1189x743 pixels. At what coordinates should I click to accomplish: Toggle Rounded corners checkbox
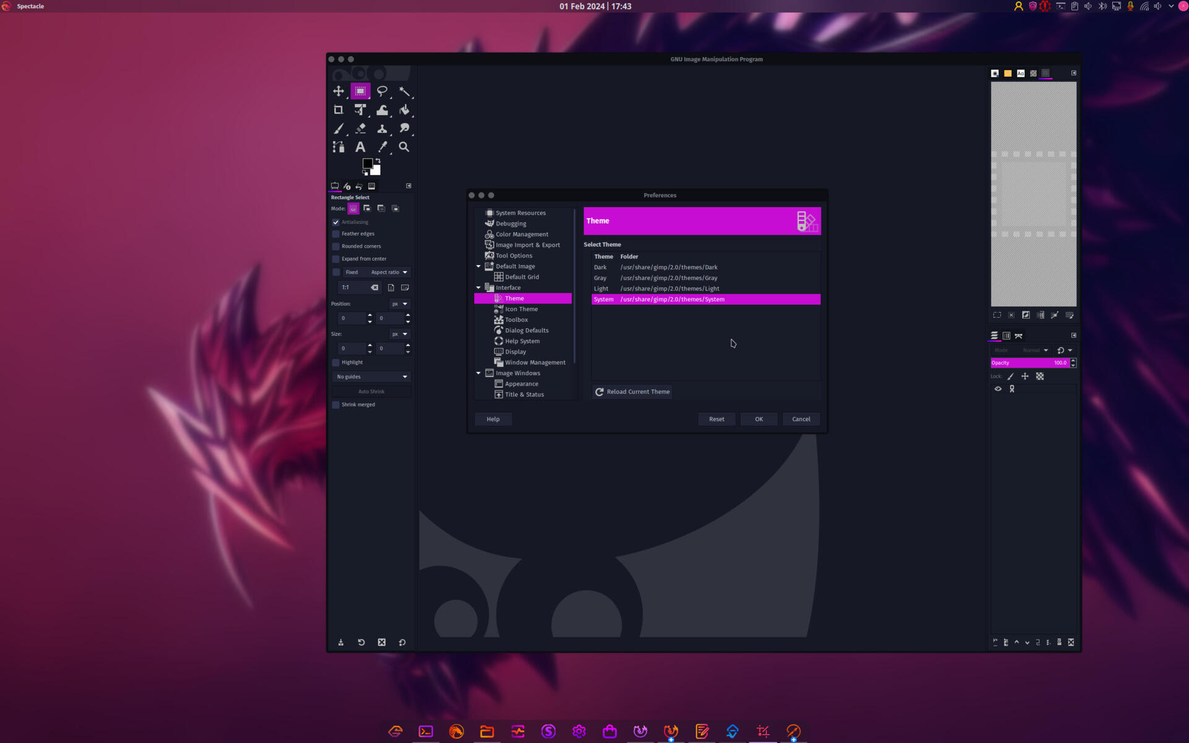click(x=336, y=246)
